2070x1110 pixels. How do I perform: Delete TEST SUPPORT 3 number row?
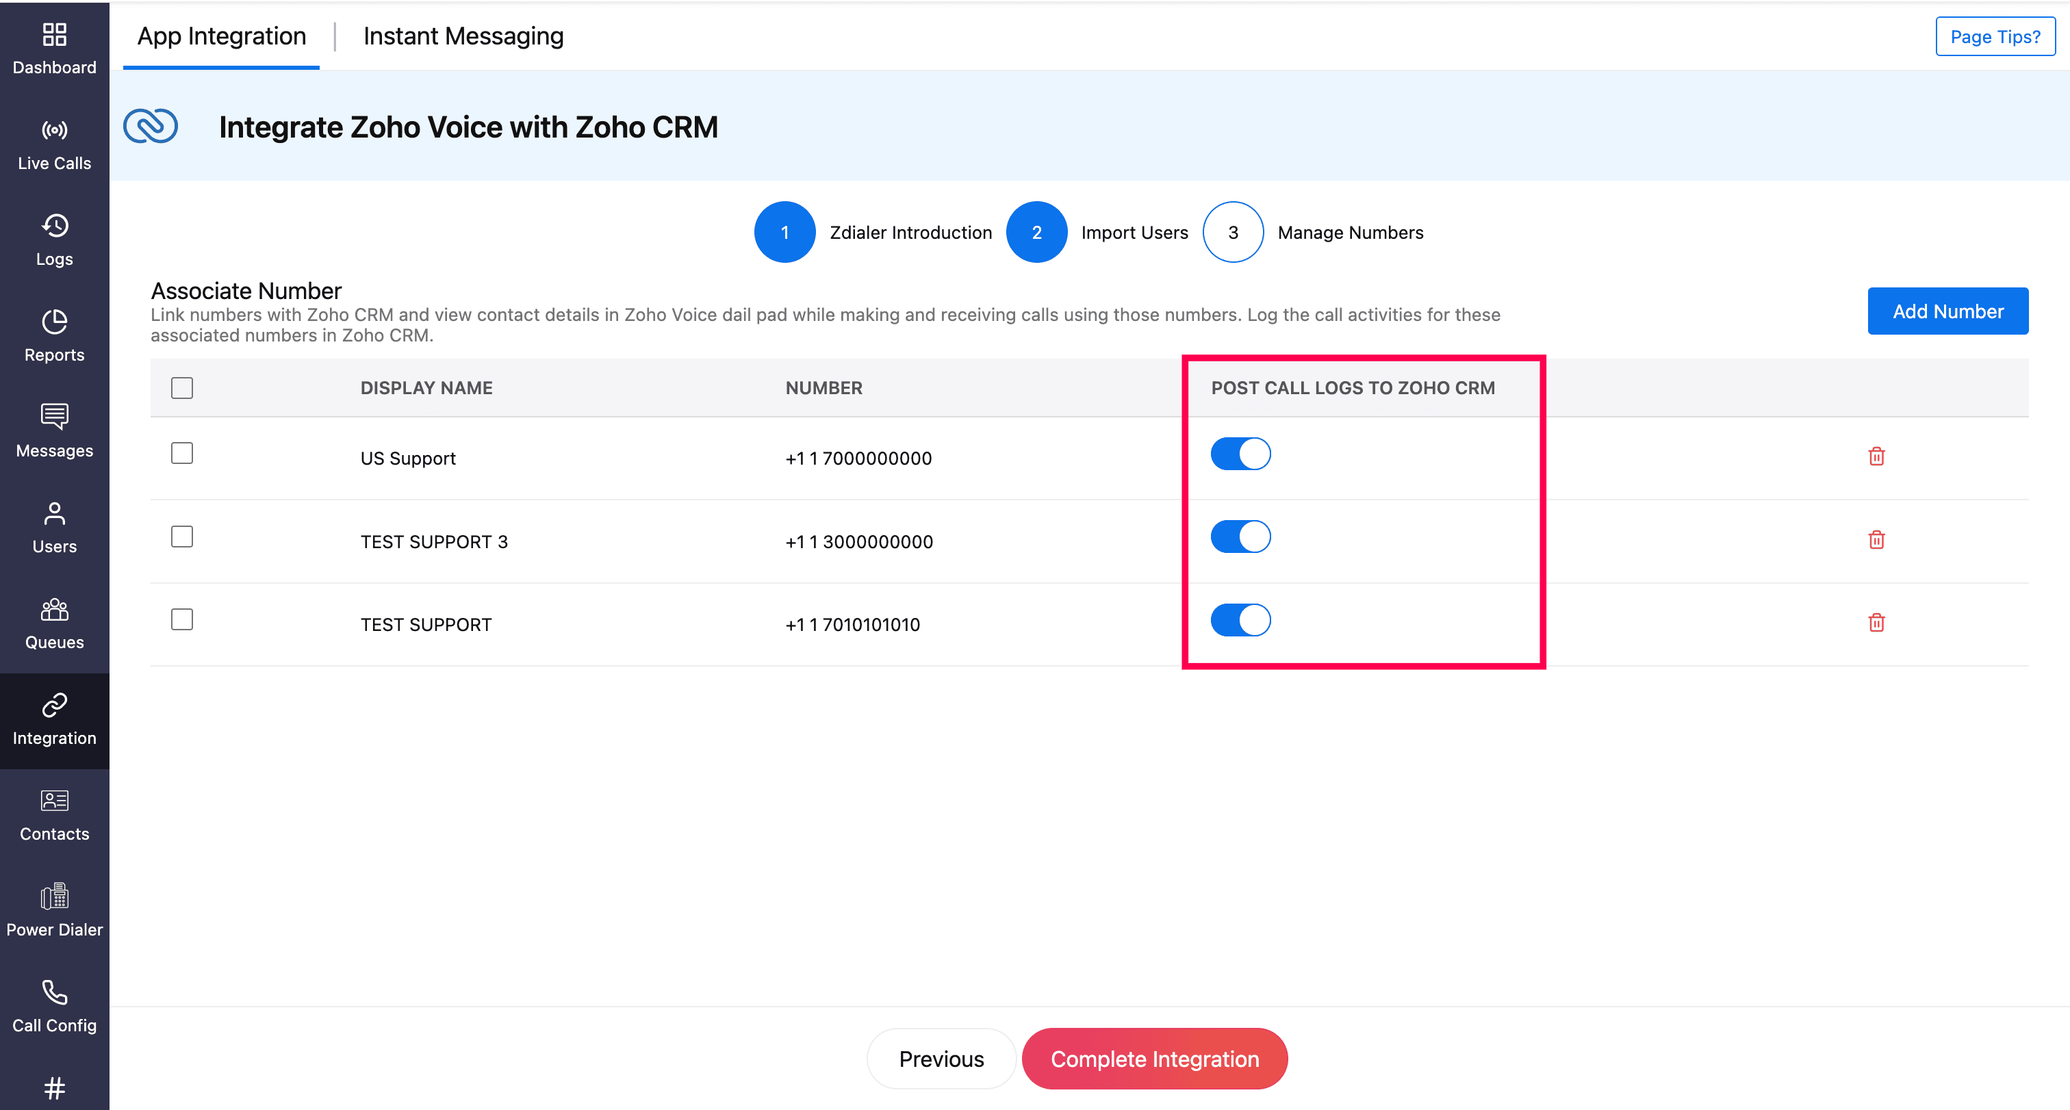(1876, 540)
